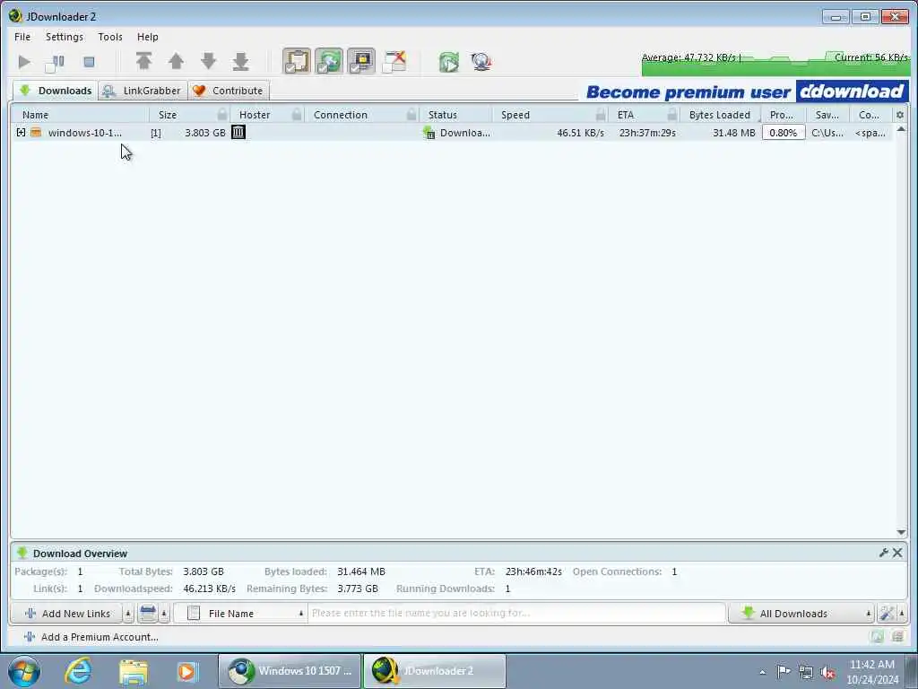Click the table scrollbar up arrow

pyautogui.click(x=901, y=129)
